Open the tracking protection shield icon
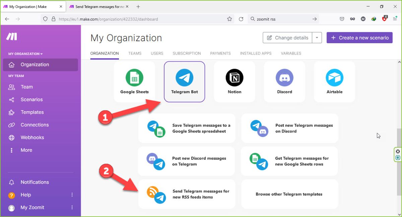402x217 pixels. pos(46,19)
